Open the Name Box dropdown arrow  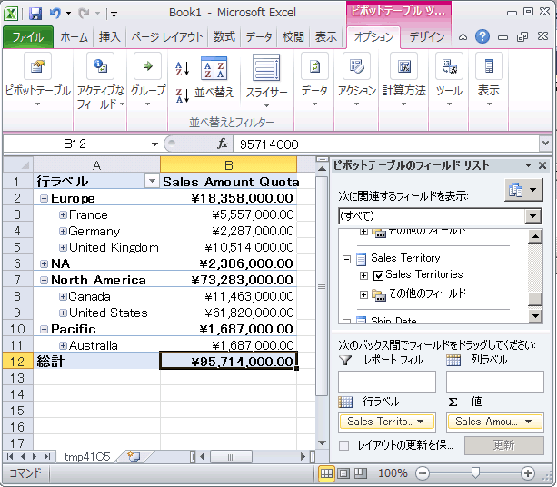(x=154, y=144)
